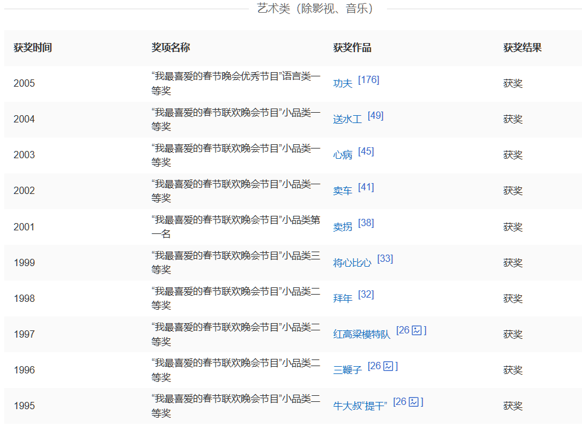Viewport: 582px width, 431px height.
Task: Click the 奖项名称 column header
Action: pyautogui.click(x=170, y=48)
